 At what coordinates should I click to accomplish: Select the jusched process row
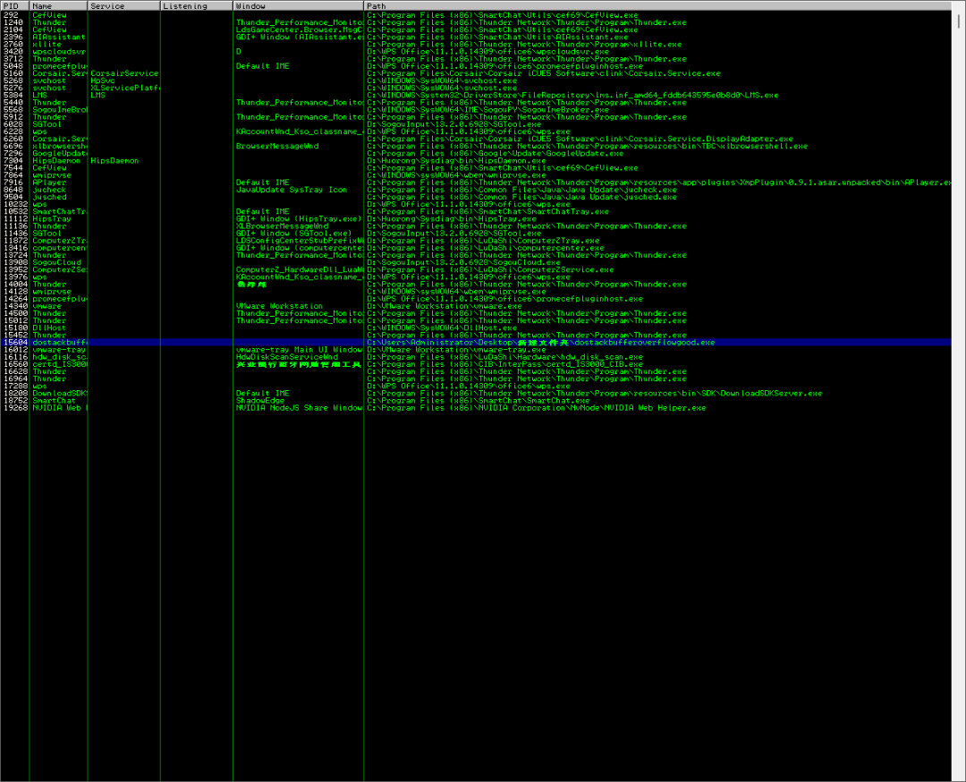pos(476,197)
